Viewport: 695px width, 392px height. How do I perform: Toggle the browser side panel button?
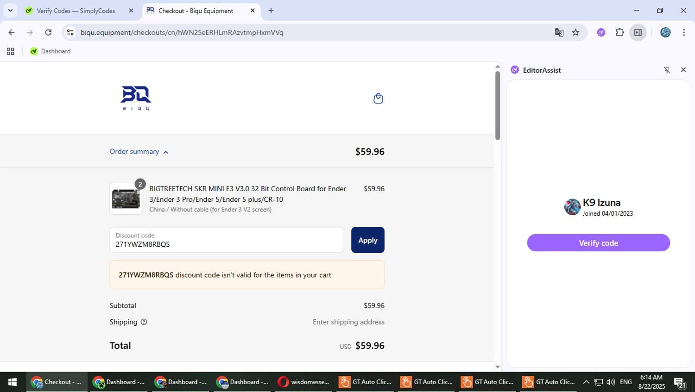[638, 32]
